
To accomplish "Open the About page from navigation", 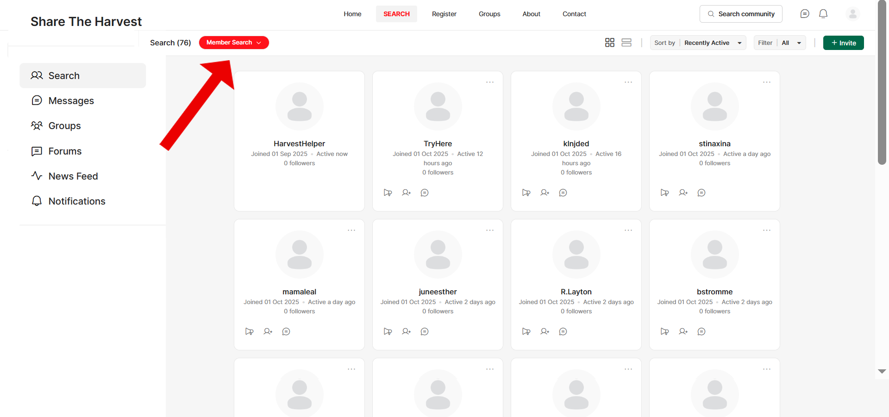I will 531,14.
